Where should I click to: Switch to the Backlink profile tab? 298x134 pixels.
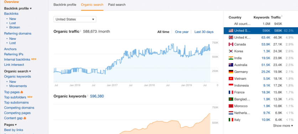pyautogui.click(x=65, y=5)
